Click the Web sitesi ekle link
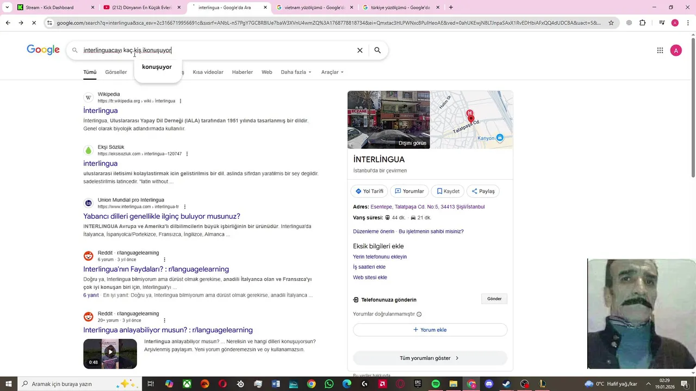Image resolution: width=696 pixels, height=391 pixels. point(370,278)
